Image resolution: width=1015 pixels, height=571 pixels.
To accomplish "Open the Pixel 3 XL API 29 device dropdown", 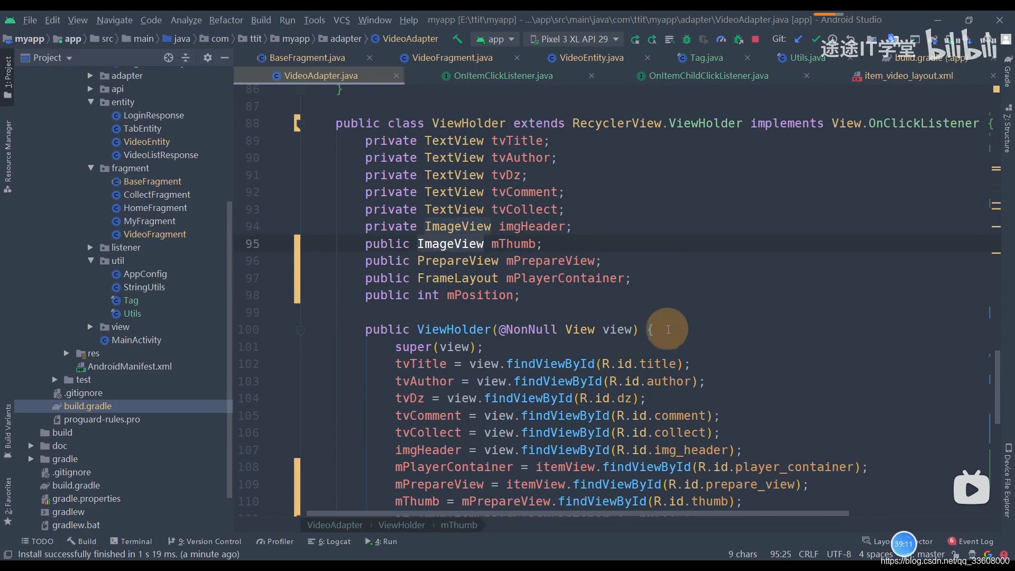I will point(574,39).
